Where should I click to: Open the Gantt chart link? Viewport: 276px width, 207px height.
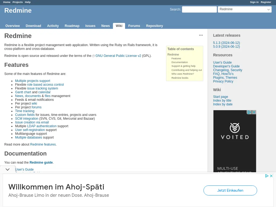coord(23,92)
